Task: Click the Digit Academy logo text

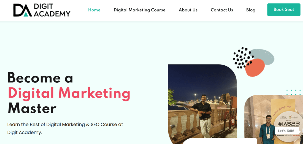Action: [x=52, y=10]
